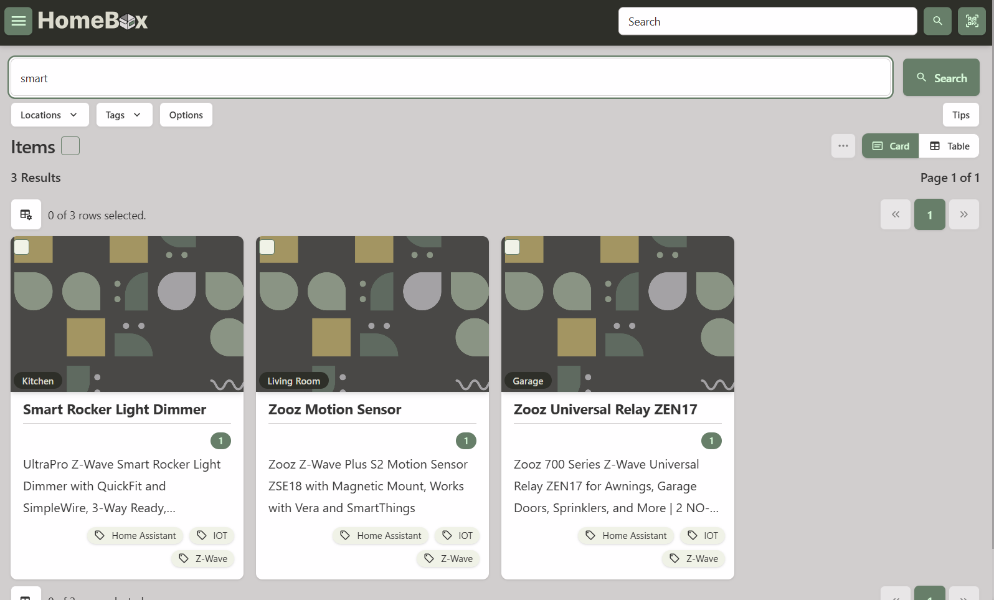Click the Living Room location badge
This screenshot has height=600, width=994.
[294, 381]
